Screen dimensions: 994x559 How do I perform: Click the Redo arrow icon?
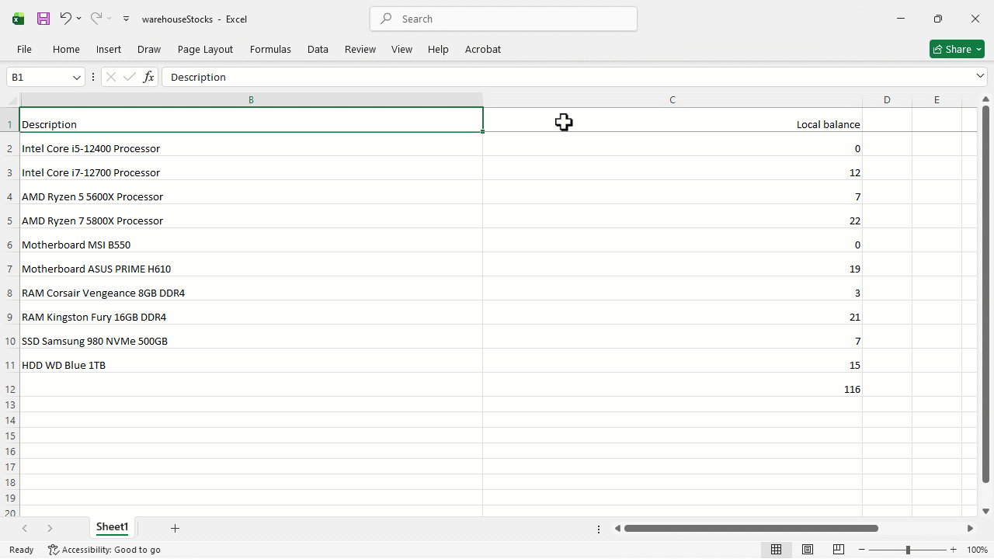click(x=96, y=19)
